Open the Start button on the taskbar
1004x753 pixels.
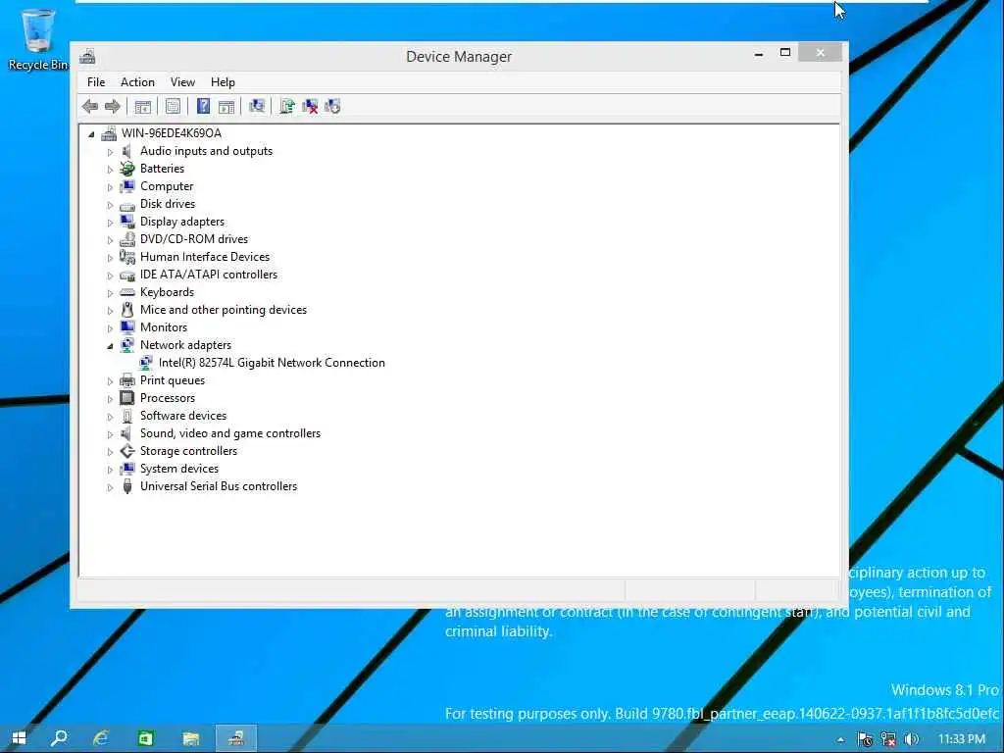click(19, 738)
